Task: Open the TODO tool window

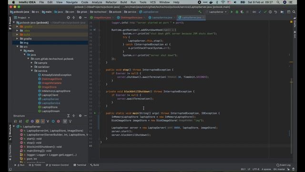Action: (35, 165)
